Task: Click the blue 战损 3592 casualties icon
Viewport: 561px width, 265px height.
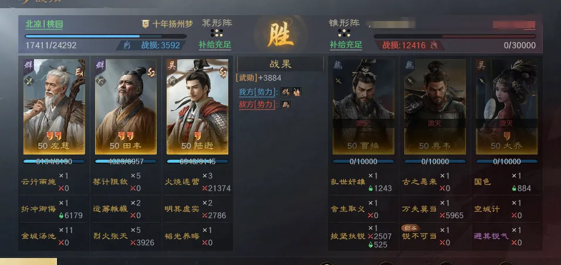Action: pos(127,45)
